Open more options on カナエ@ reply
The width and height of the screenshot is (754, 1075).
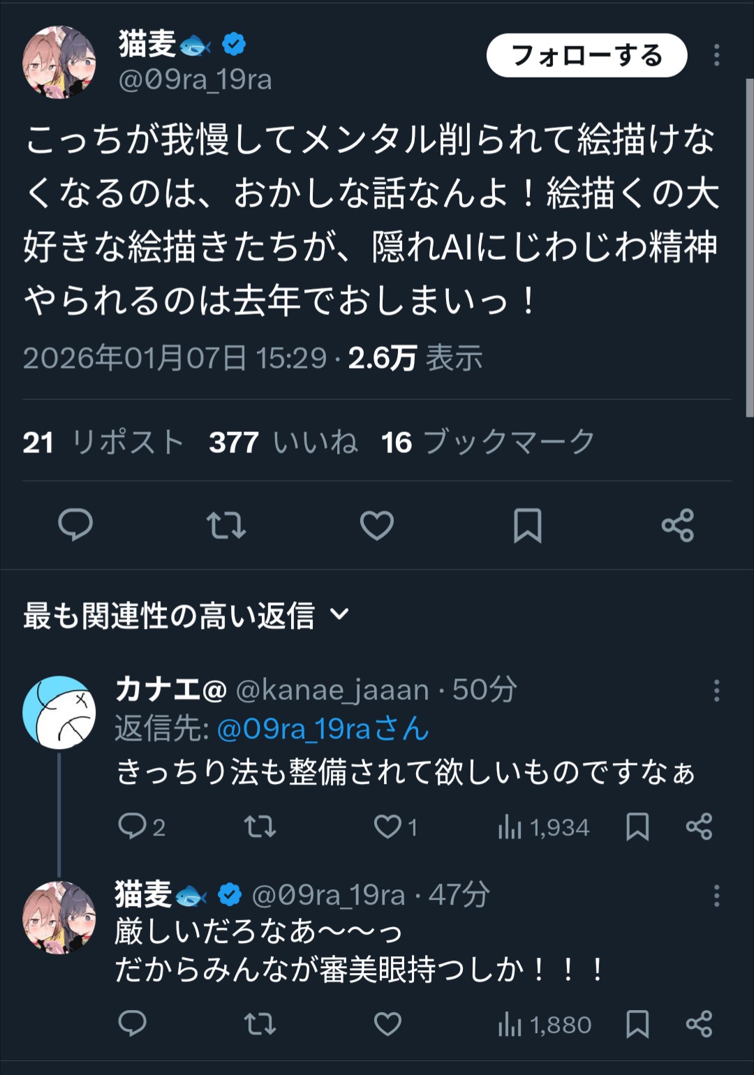click(x=716, y=690)
